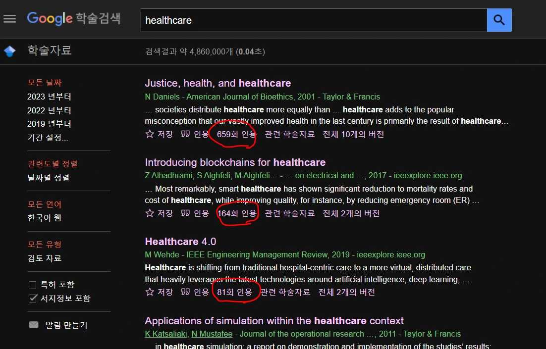Click the 659회 인용 citation link
The image size is (546, 349).
tap(236, 134)
